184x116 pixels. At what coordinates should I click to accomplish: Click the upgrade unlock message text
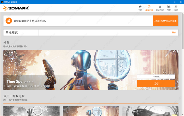pos(30,21)
